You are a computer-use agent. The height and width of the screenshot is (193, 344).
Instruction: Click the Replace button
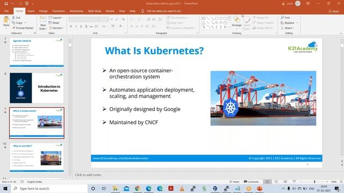[288, 23]
